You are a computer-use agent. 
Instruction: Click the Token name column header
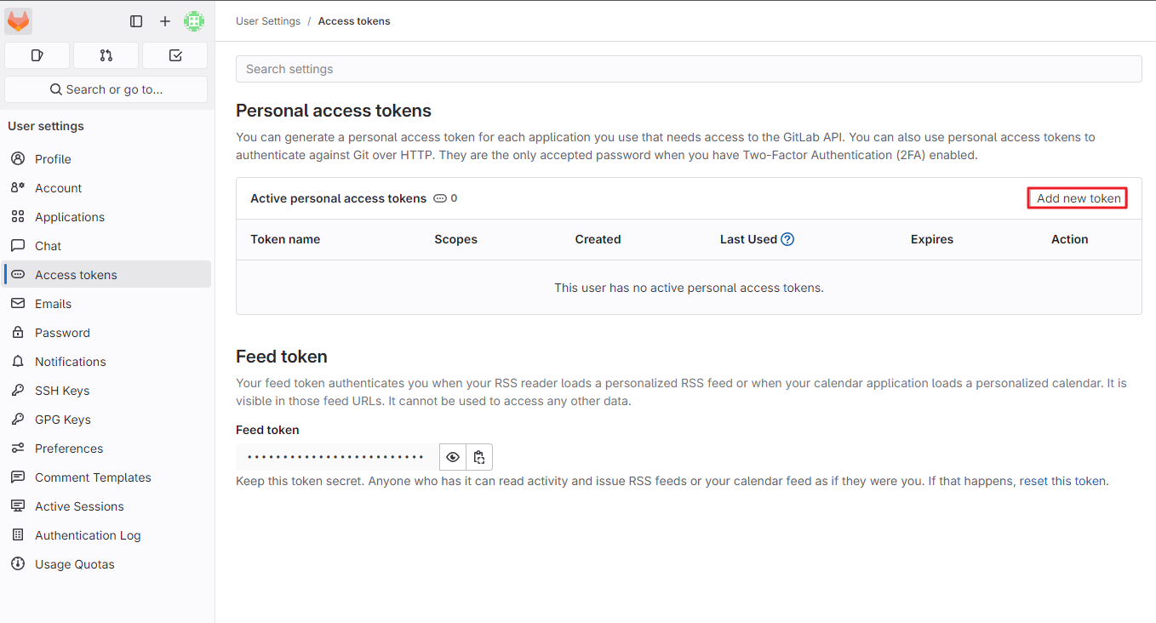pyautogui.click(x=285, y=239)
